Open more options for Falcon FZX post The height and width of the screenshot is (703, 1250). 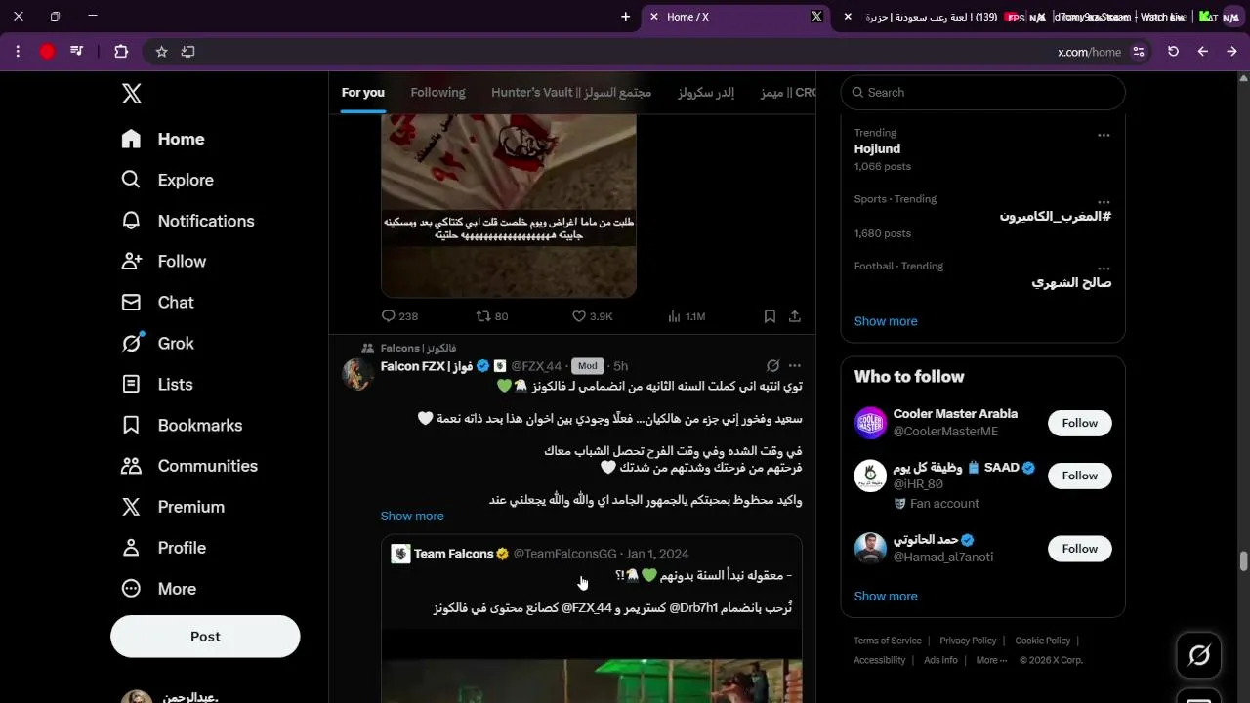coord(795,366)
